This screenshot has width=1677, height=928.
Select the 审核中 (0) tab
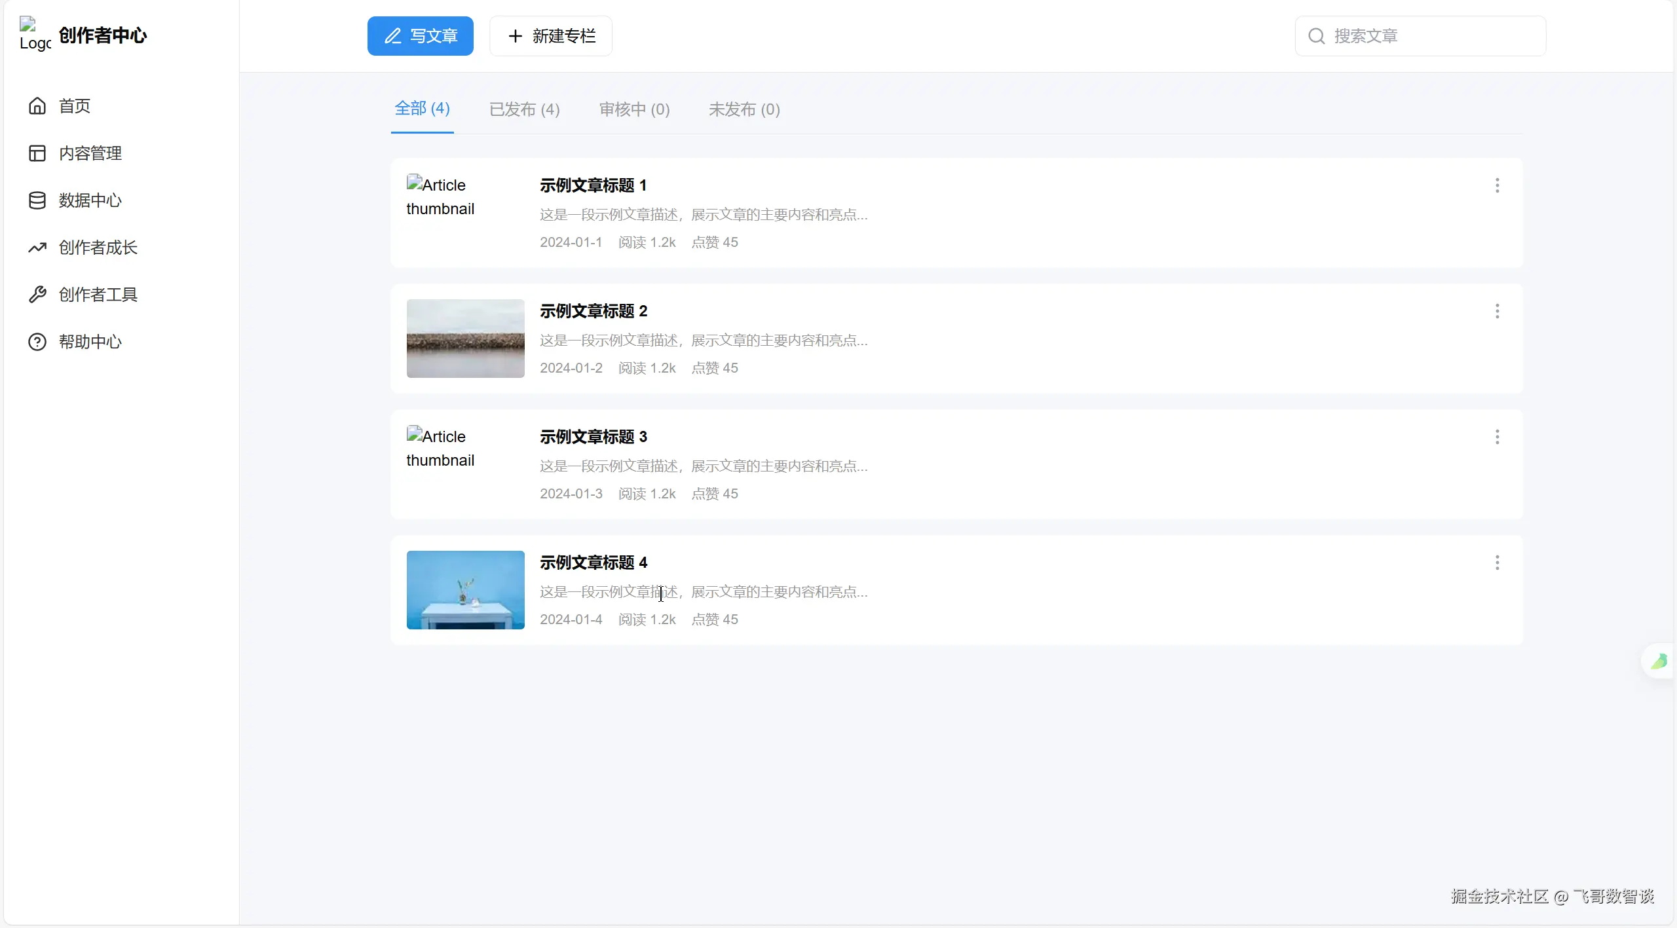pyautogui.click(x=634, y=109)
